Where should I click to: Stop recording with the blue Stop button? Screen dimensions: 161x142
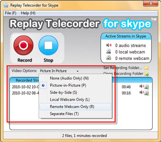[48, 45]
